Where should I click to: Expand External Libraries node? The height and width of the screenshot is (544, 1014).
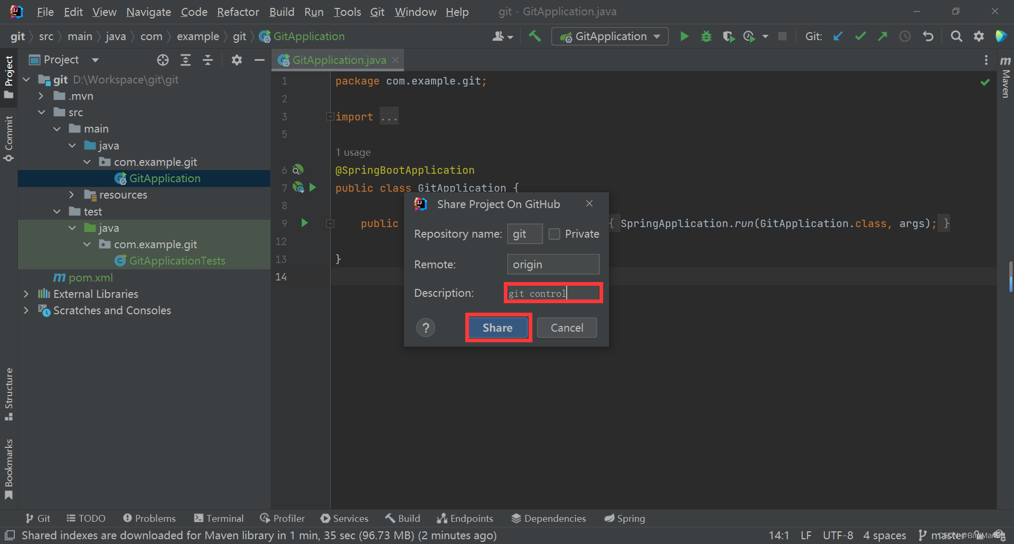click(x=26, y=294)
